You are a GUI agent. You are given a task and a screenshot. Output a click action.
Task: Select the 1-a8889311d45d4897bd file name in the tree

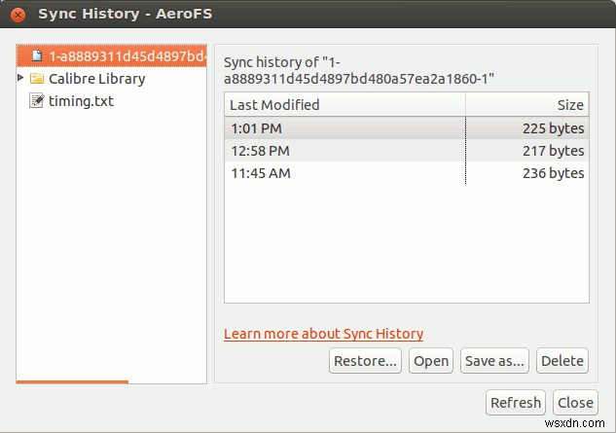(x=127, y=56)
